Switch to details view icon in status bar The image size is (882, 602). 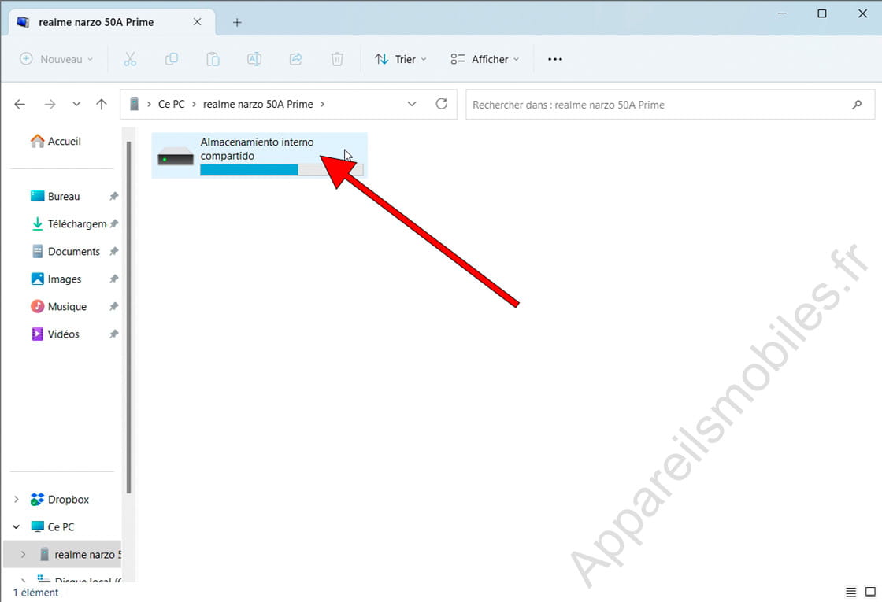click(851, 592)
